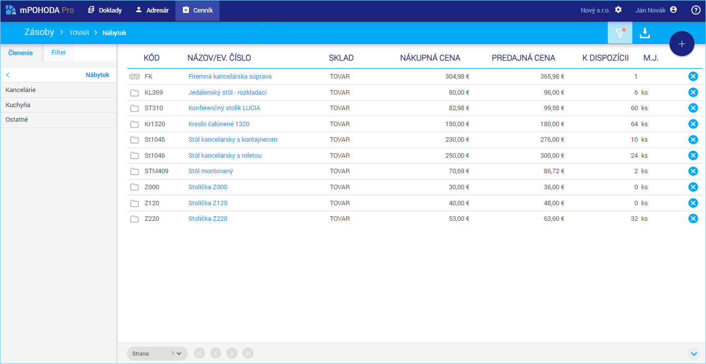This screenshot has width=706, height=364.
Task: Click folder icon for Kreslo čalúnené 1320
Action: (134, 124)
